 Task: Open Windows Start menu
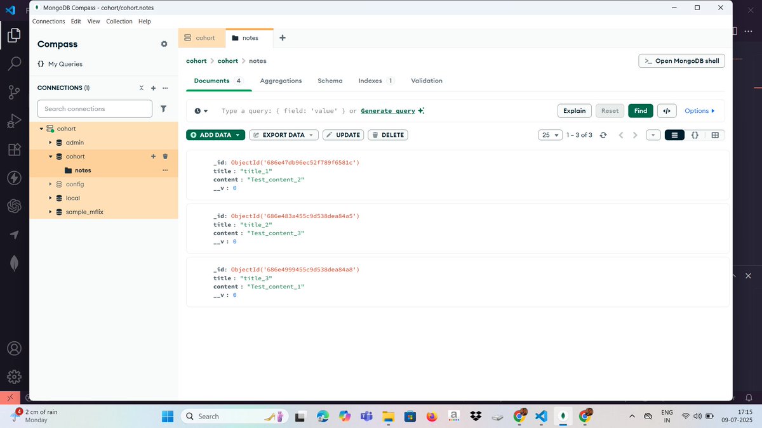(168, 417)
